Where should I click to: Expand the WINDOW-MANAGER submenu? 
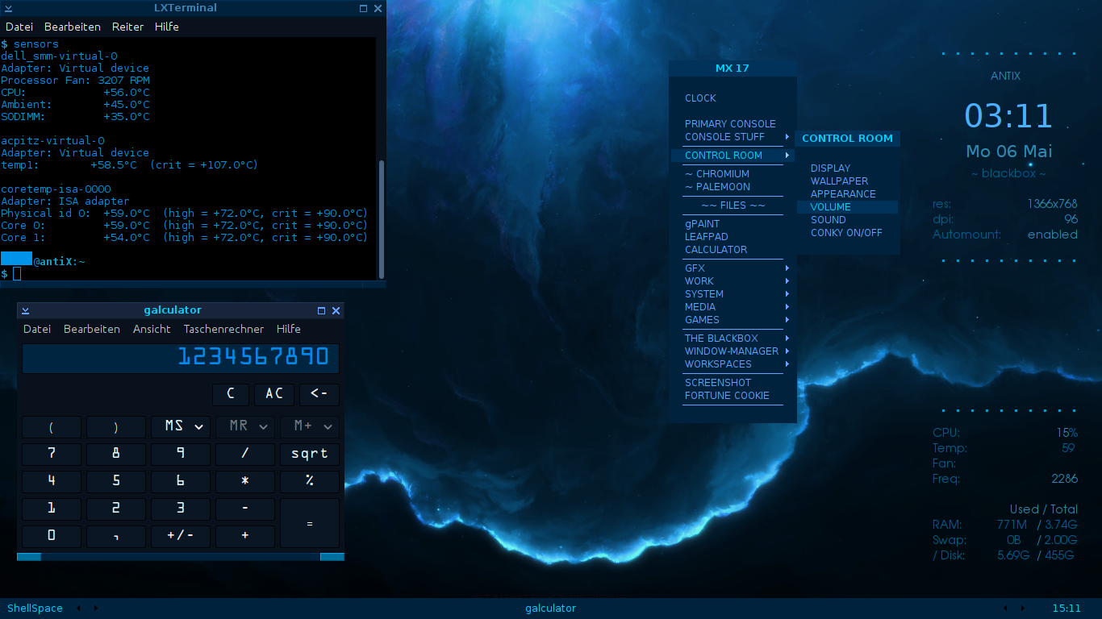point(733,351)
